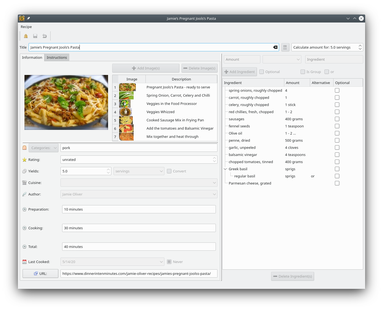Click the calendar icon next to Last Cooked
This screenshot has width=383, height=310.
[x=24, y=262]
